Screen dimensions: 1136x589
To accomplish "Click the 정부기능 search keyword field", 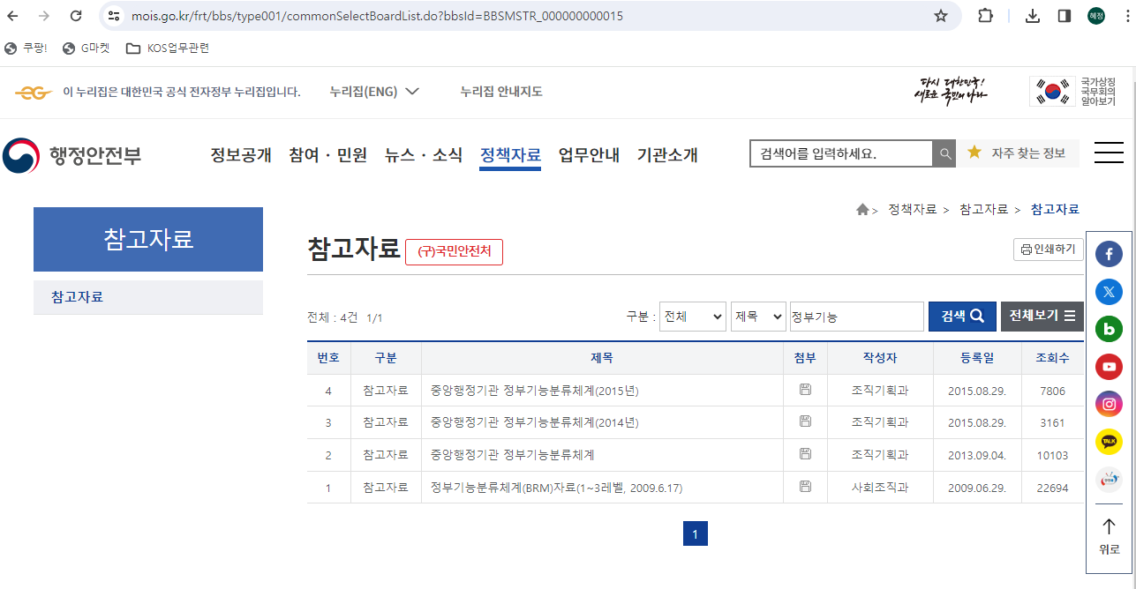I will click(x=855, y=317).
